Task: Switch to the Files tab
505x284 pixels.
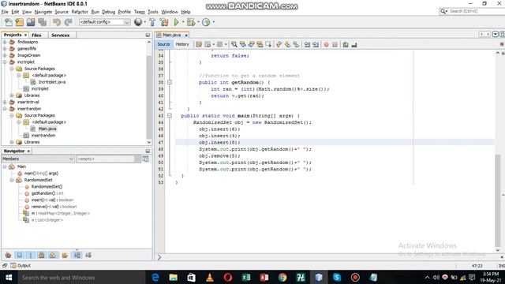Action: point(36,35)
